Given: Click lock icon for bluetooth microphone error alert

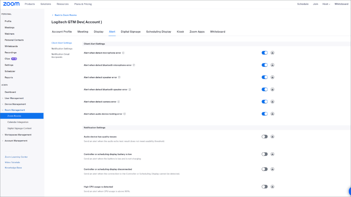Looking at the screenshot, I should pyautogui.click(x=272, y=65).
